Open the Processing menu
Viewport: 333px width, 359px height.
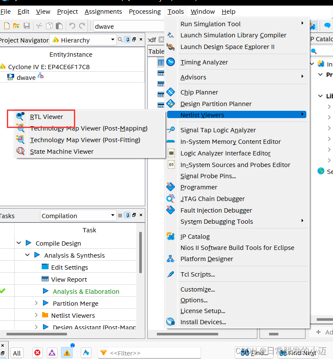[145, 12]
